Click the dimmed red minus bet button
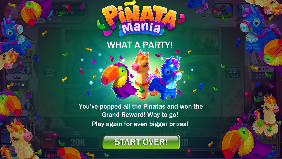Screen dimensions: 282x159 [x=48, y=139]
